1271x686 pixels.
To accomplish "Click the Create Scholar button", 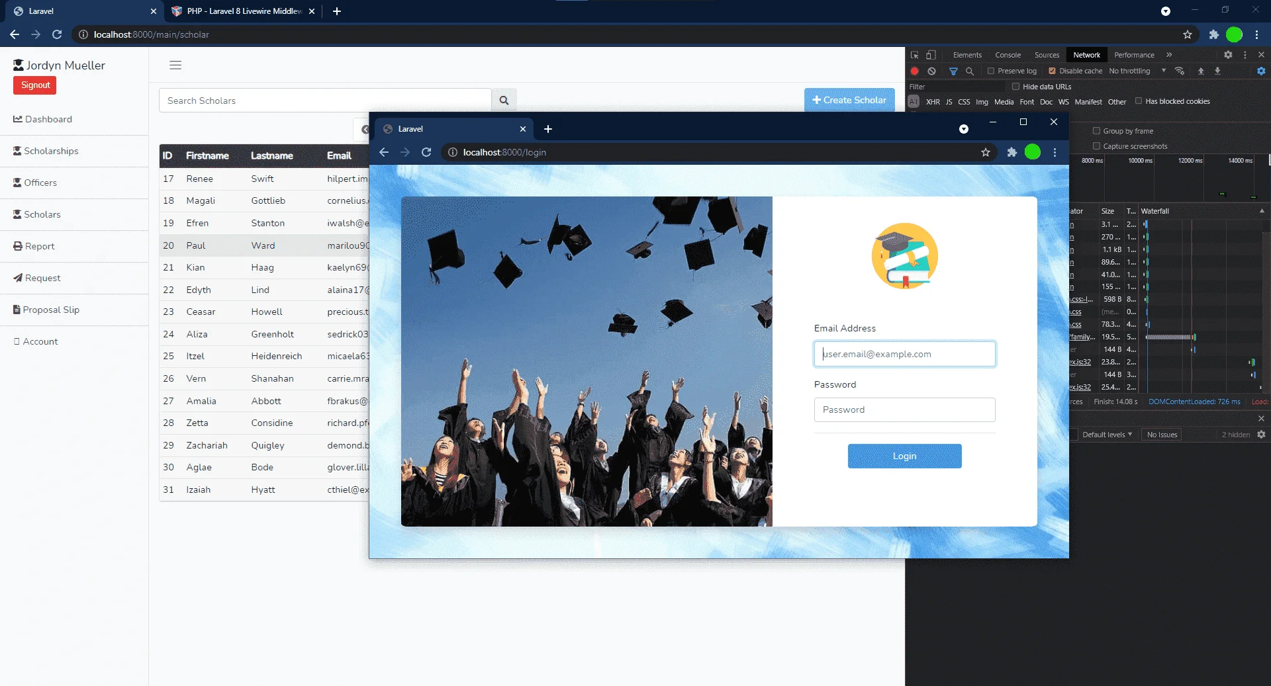I will 849,100.
